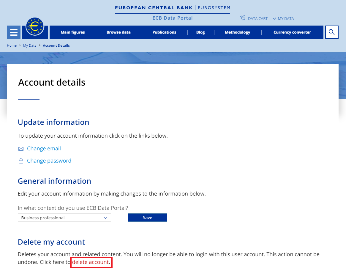Click the padlock icon beside Change password
This screenshot has height=274, width=346.
(x=21, y=160)
